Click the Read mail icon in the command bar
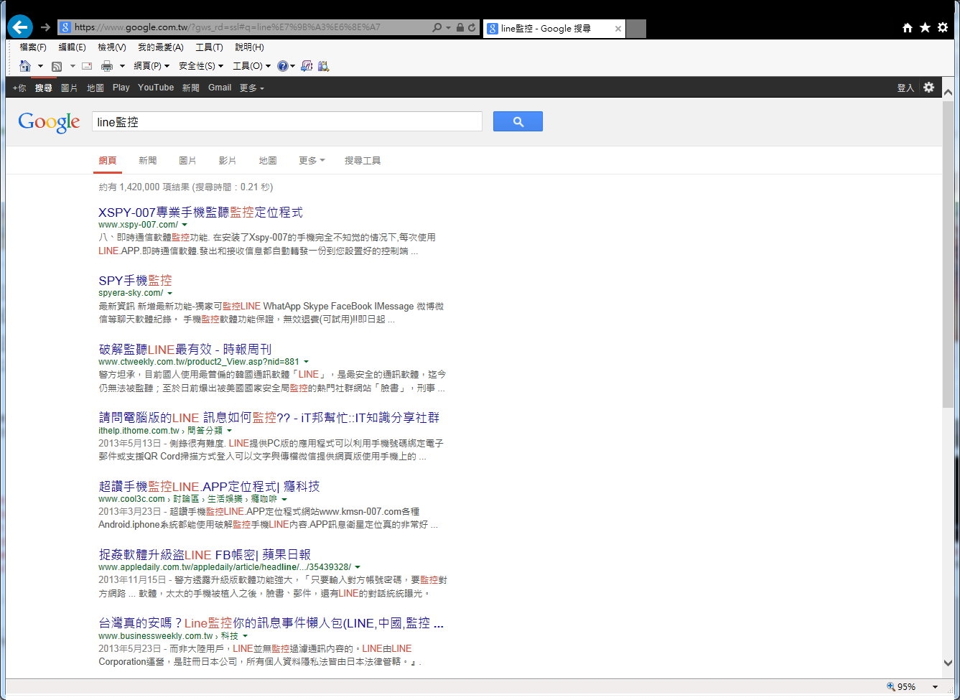960x700 pixels. 87,66
